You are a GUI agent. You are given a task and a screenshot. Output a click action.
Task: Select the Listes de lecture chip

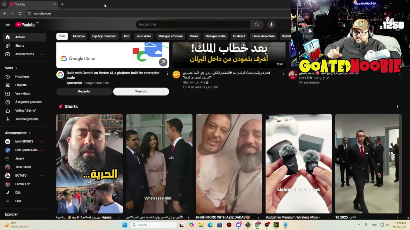(263, 36)
